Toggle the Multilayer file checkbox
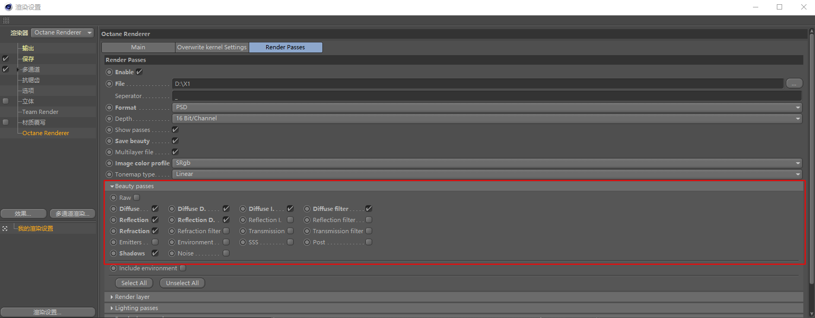815x318 pixels. point(176,152)
